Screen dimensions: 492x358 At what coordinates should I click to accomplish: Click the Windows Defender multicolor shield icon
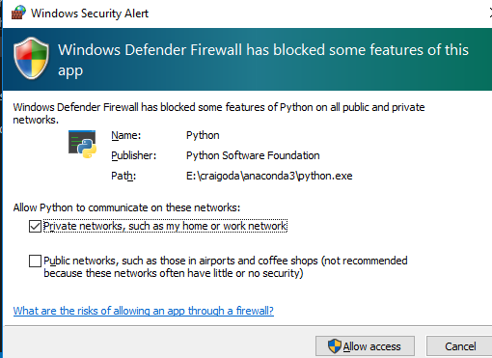[x=31, y=59]
